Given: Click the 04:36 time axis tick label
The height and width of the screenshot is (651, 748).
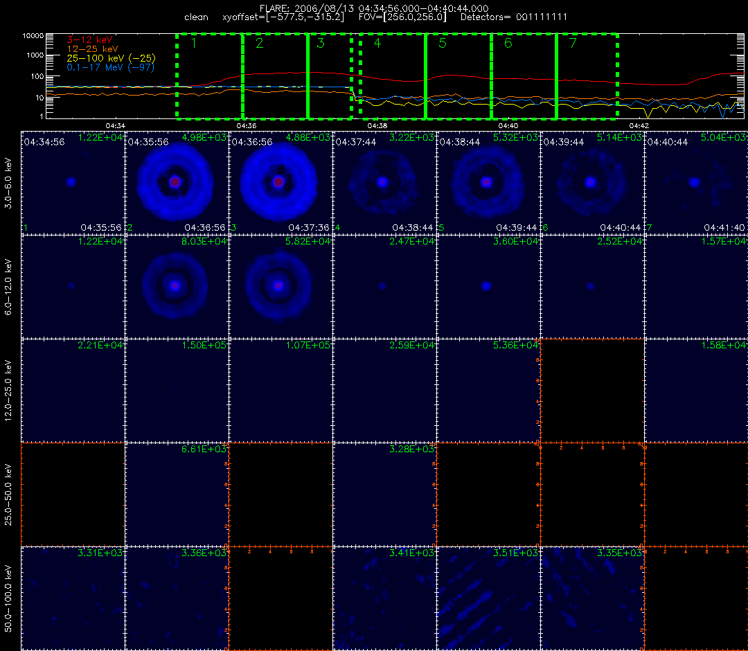Looking at the screenshot, I should (246, 125).
